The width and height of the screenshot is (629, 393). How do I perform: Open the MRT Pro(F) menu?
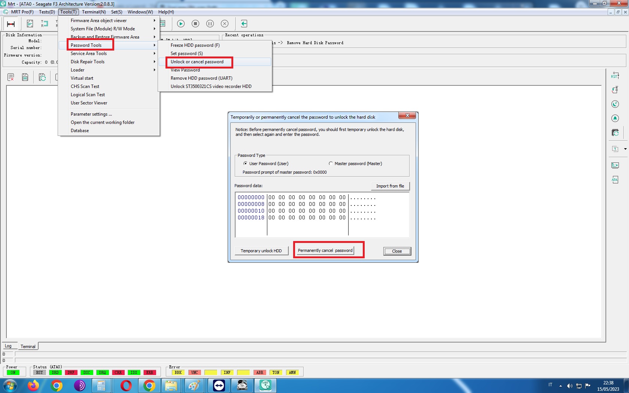point(22,12)
